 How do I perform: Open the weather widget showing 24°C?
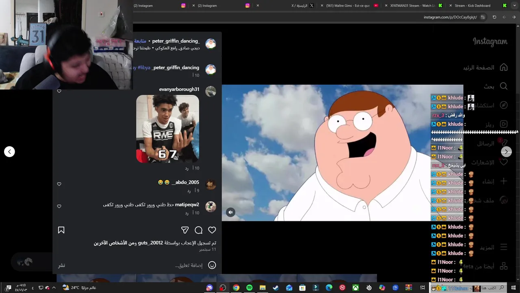click(79, 288)
